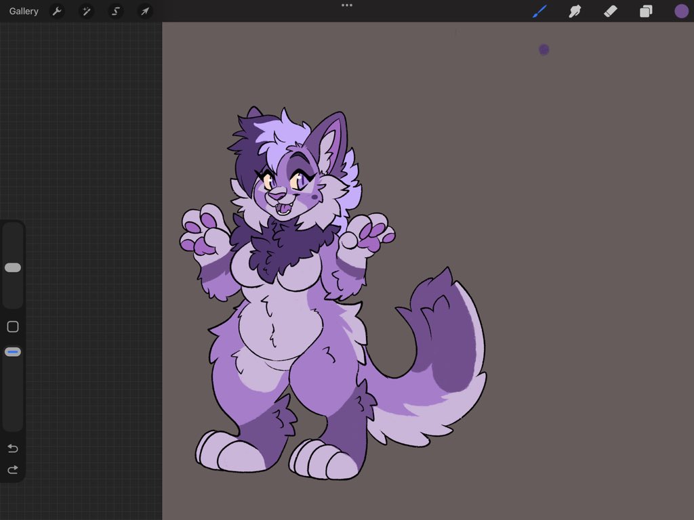694x520 pixels.
Task: Click the purple paint dot on canvas
Action: pyautogui.click(x=544, y=49)
